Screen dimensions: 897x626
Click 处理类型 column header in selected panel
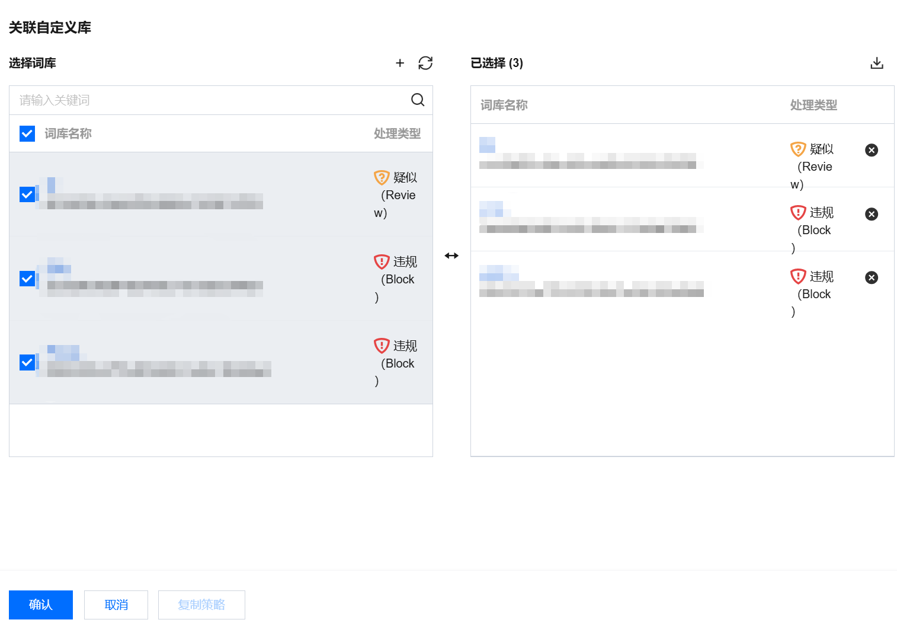pyautogui.click(x=813, y=105)
